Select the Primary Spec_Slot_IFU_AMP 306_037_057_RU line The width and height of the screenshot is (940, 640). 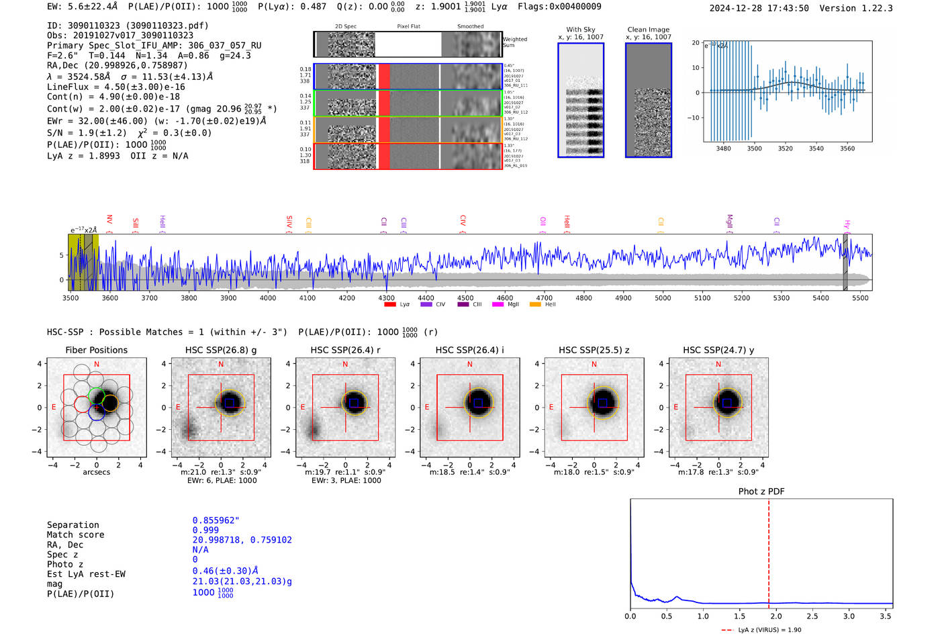(154, 46)
